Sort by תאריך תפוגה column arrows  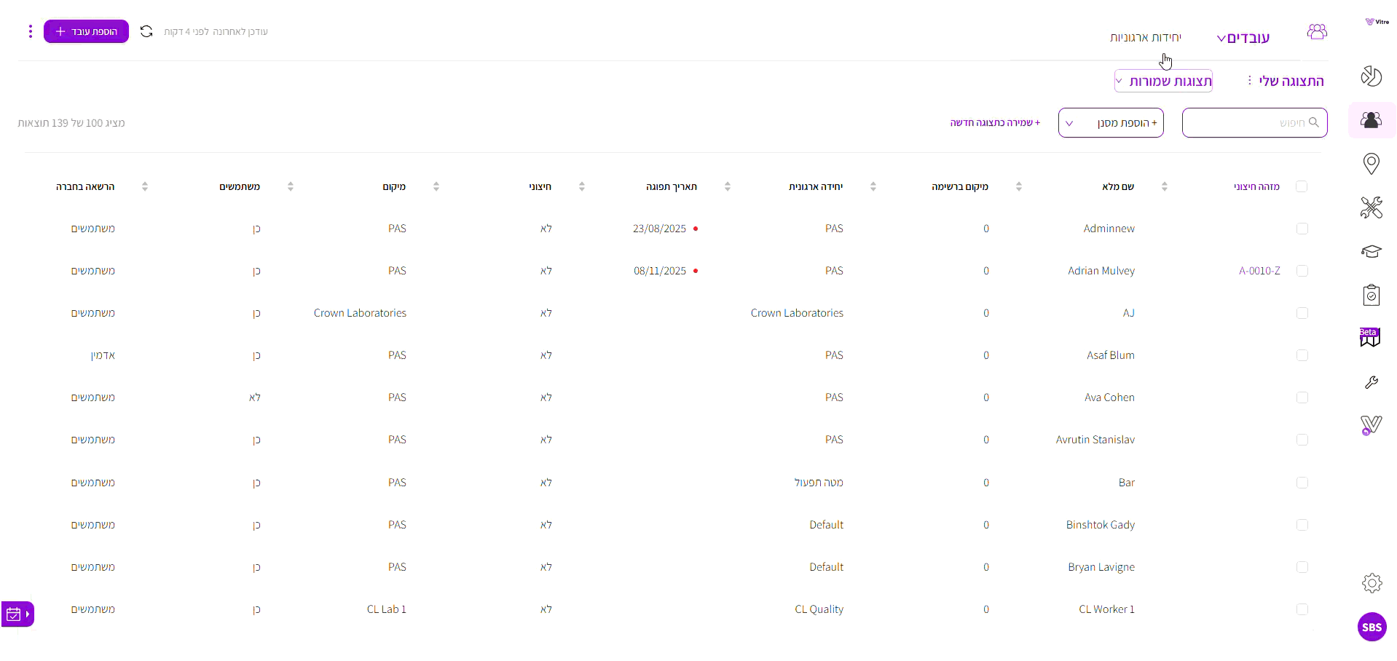[728, 186]
